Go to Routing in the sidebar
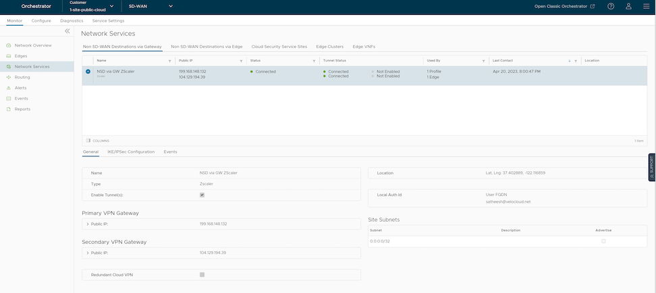The image size is (656, 293). (22, 77)
